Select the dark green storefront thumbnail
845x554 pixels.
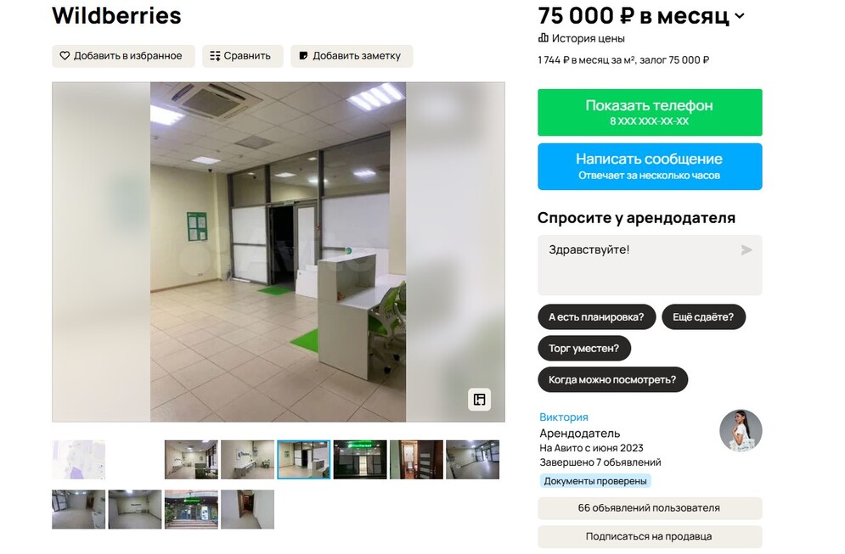tap(360, 460)
